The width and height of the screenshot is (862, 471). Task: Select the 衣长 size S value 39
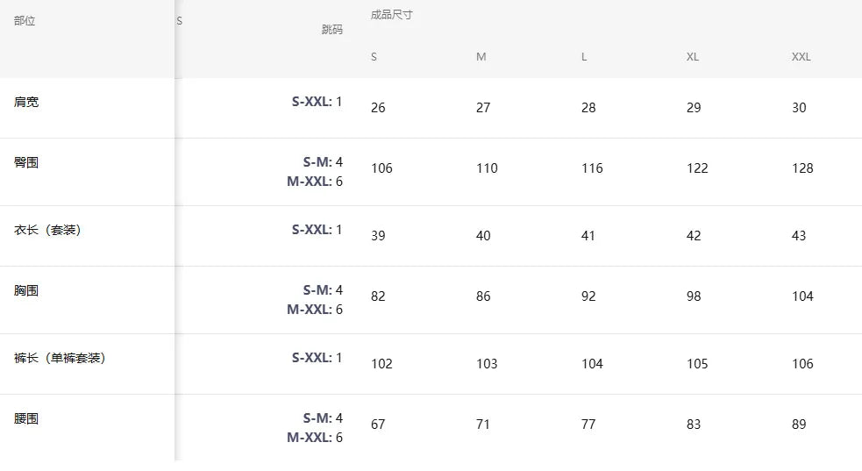(x=378, y=236)
